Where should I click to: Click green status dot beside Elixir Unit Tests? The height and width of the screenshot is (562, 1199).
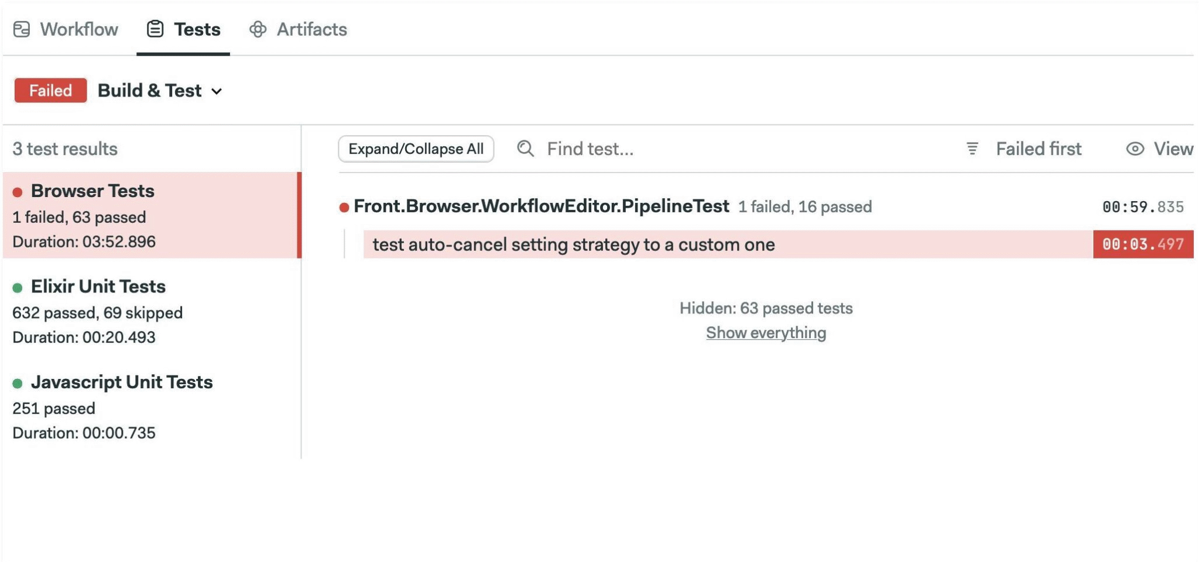(x=18, y=288)
